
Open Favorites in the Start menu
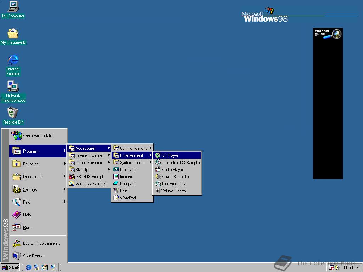[38, 164]
